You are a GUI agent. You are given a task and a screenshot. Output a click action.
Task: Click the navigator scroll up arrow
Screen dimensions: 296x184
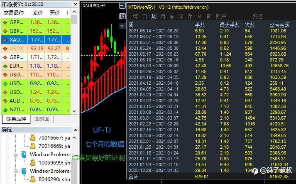click(74, 137)
